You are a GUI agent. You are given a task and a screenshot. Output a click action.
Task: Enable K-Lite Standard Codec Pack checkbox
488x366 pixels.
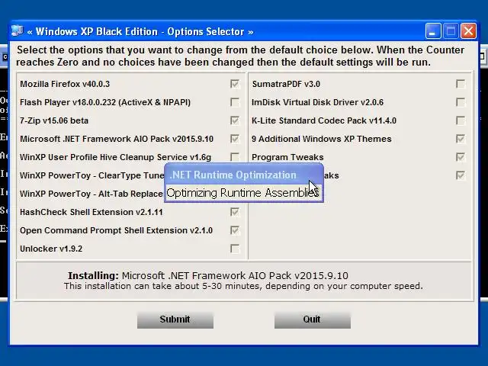(461, 120)
